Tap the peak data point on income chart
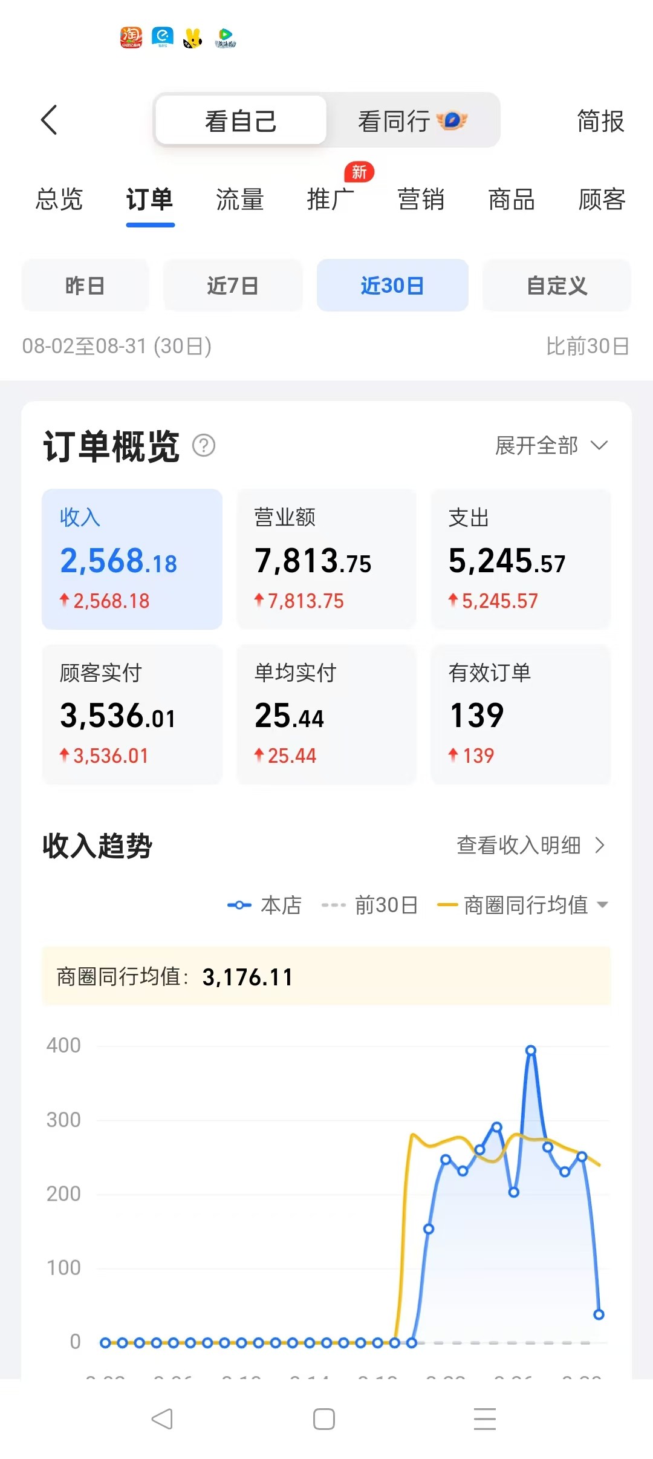The image size is (653, 1459). [530, 1050]
